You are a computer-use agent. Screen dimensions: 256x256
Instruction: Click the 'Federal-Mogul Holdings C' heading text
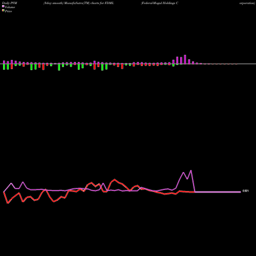coord(160,3)
